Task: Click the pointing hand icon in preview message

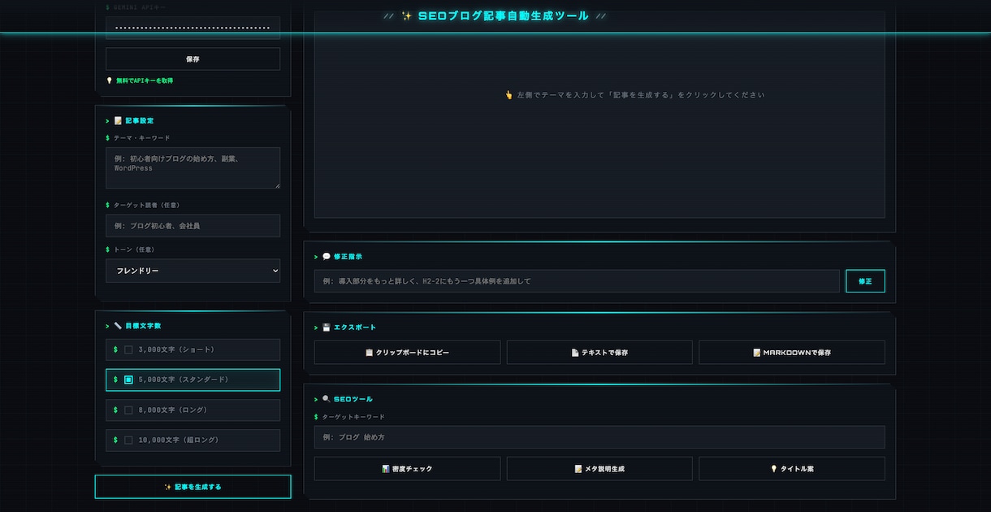Action: pyautogui.click(x=509, y=95)
